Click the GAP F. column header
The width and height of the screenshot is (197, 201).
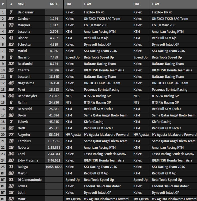click(x=54, y=4)
